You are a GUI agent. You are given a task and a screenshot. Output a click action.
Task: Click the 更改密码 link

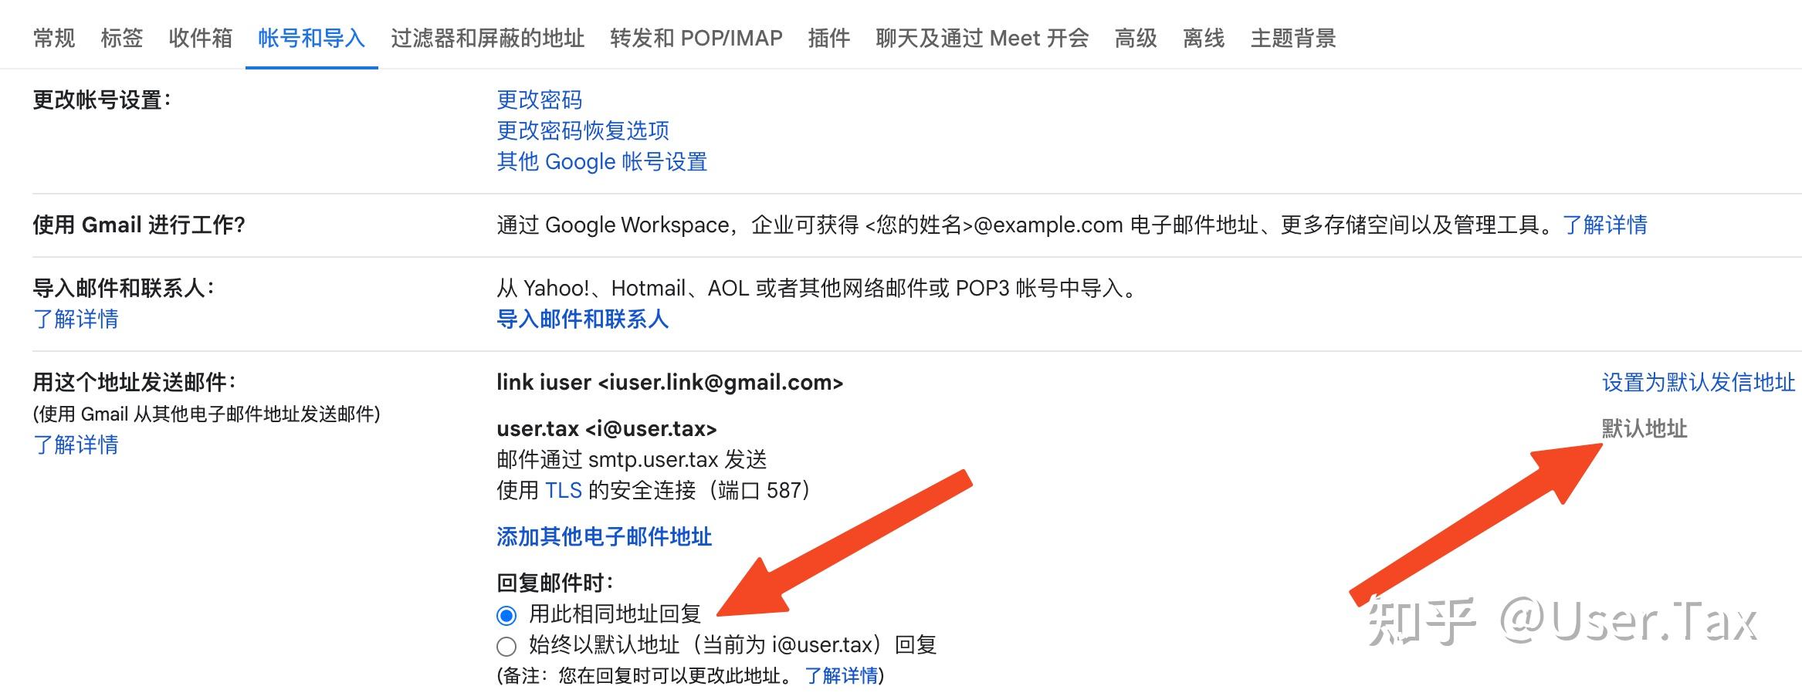[540, 100]
